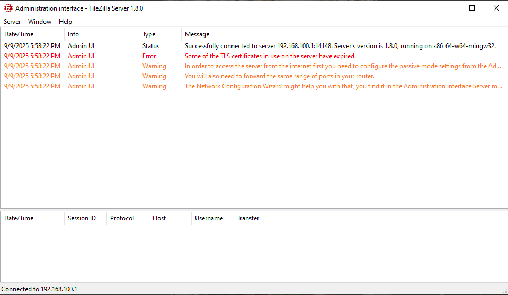Viewport: 508px width, 295px height.
Task: Click the Protocol column header
Action: coord(128,218)
